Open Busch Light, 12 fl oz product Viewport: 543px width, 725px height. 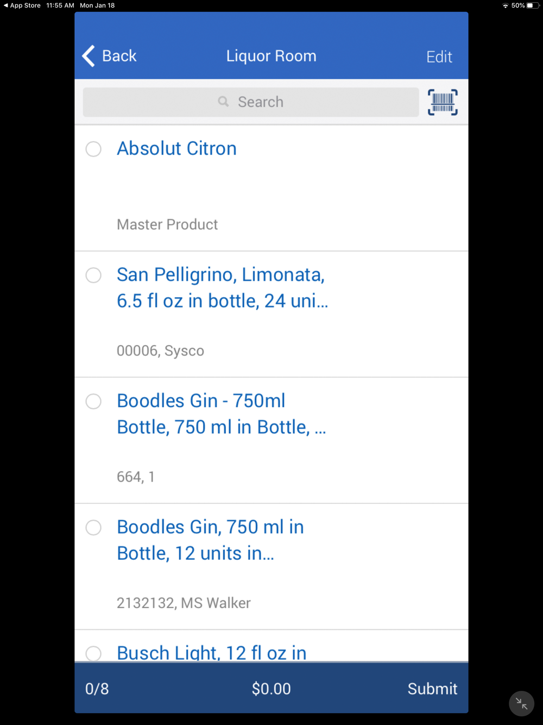click(x=212, y=652)
